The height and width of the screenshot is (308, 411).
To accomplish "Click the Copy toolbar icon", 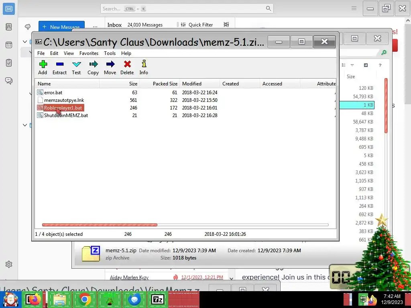I will [x=93, y=67].
